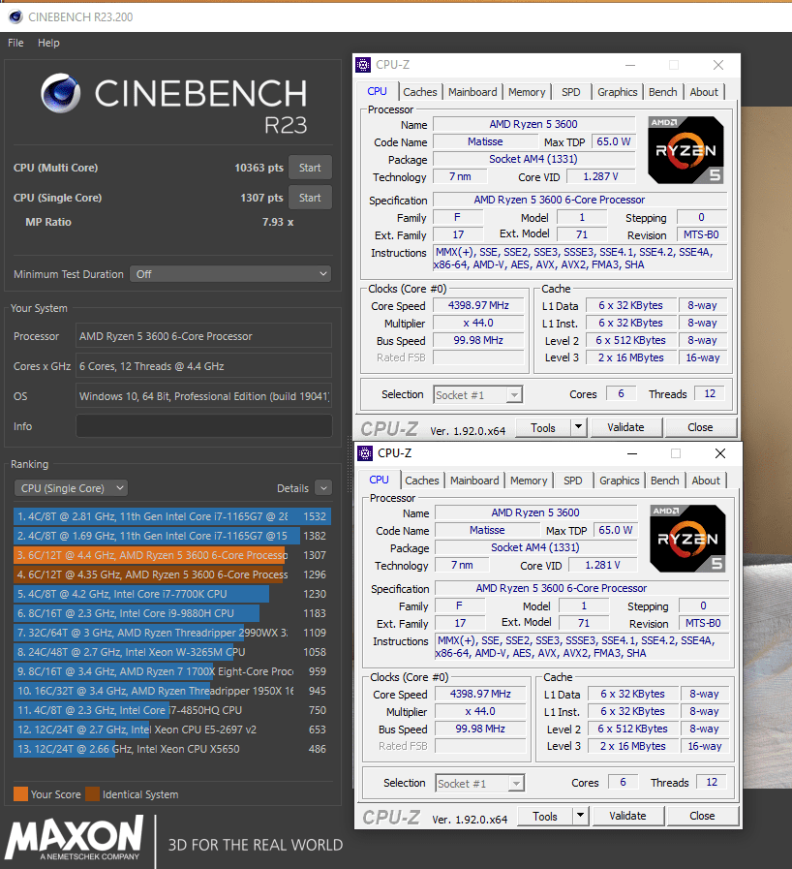Image resolution: width=792 pixels, height=869 pixels.
Task: Open the File menu in Cinebench
Action: [x=15, y=43]
